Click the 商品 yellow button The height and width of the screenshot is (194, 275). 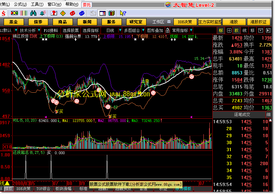(63, 22)
